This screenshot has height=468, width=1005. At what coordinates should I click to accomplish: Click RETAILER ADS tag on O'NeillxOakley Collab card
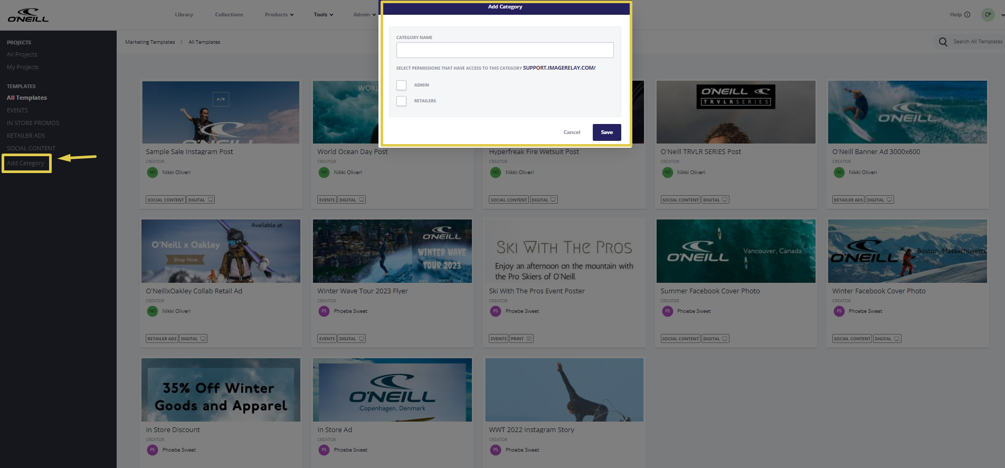[162, 339]
